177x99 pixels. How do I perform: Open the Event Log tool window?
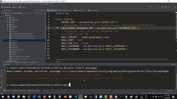pos(170,91)
